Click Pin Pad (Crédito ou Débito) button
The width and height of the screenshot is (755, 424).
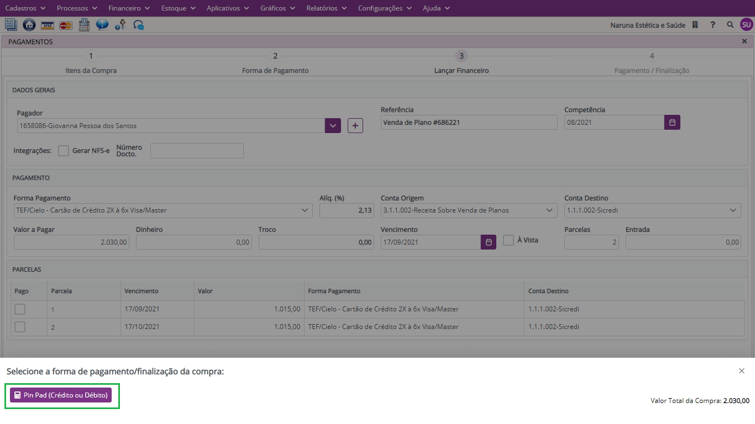[61, 395]
